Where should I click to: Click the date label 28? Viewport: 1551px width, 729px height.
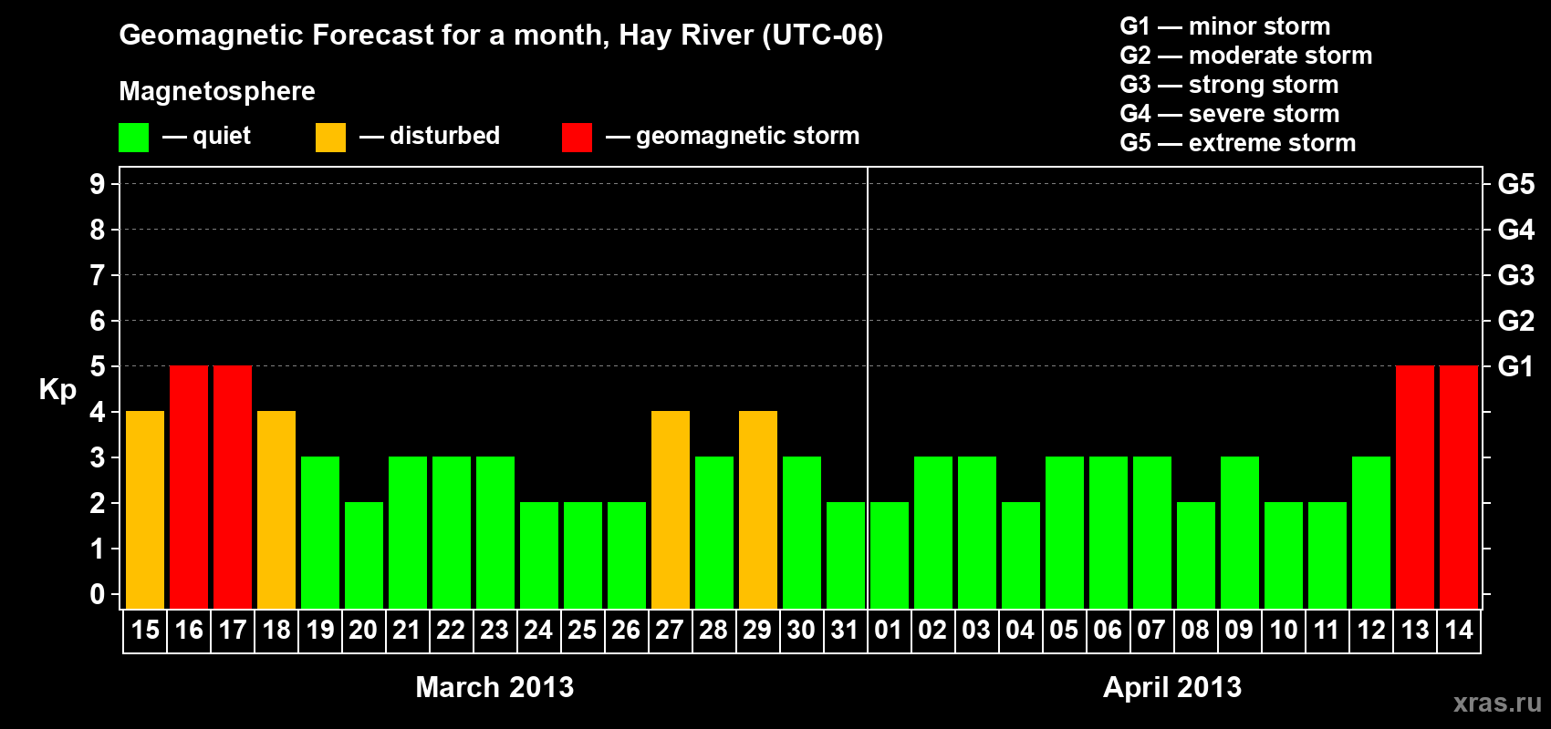click(x=713, y=630)
